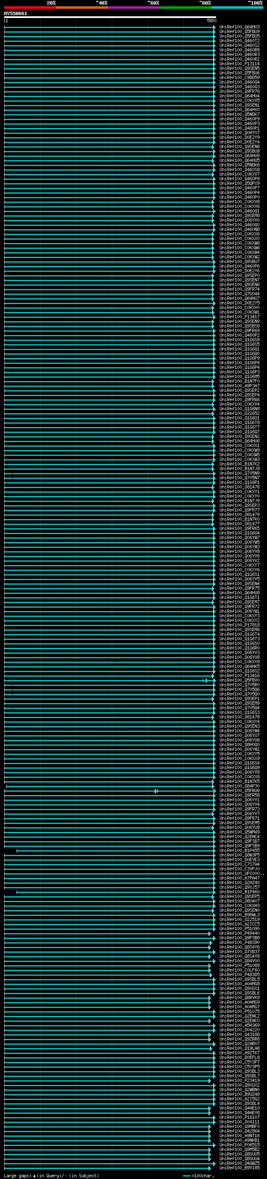The width and height of the screenshot is (267, 1179).
Task: Select hit label UniRef100_C0KXX6
Action: click(239, 234)
